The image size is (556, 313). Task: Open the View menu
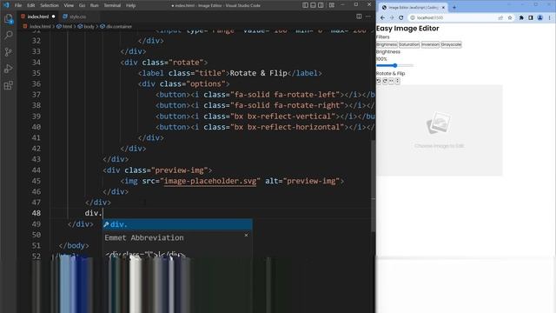tap(69, 5)
